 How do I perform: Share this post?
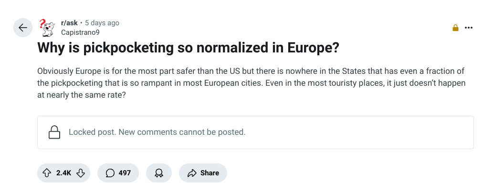click(x=203, y=173)
